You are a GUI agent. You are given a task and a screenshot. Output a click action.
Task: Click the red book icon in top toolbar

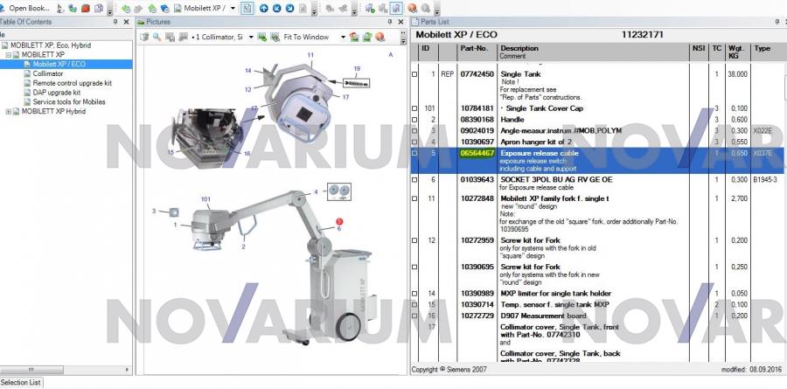click(86, 8)
